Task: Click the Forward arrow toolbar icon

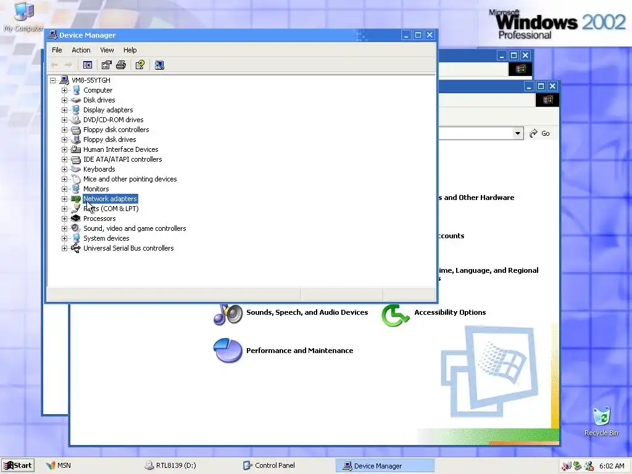Action: coord(69,65)
